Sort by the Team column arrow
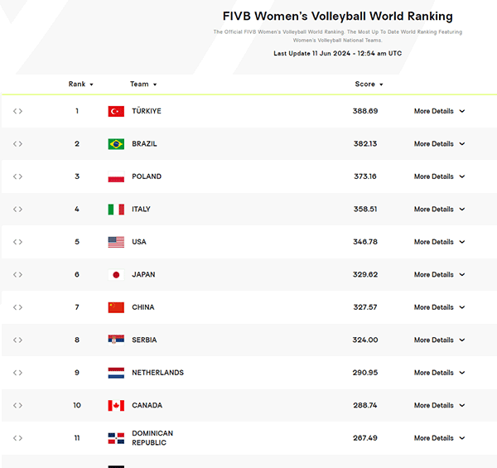This screenshot has height=468, width=497. coord(155,84)
